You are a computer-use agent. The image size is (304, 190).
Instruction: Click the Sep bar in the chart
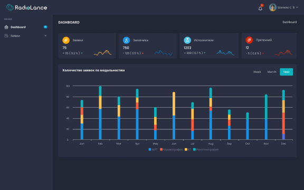tap(229, 125)
